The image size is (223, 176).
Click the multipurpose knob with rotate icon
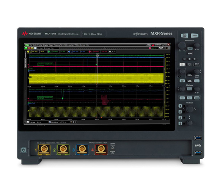(182, 71)
